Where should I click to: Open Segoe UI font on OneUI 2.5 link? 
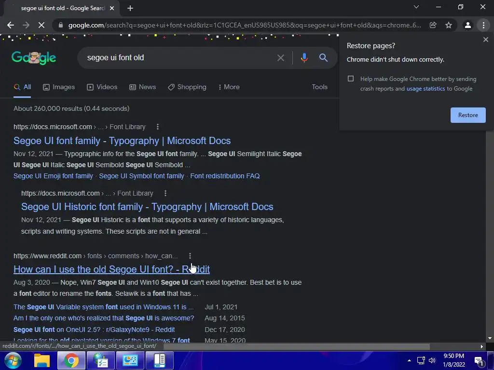coord(94,330)
